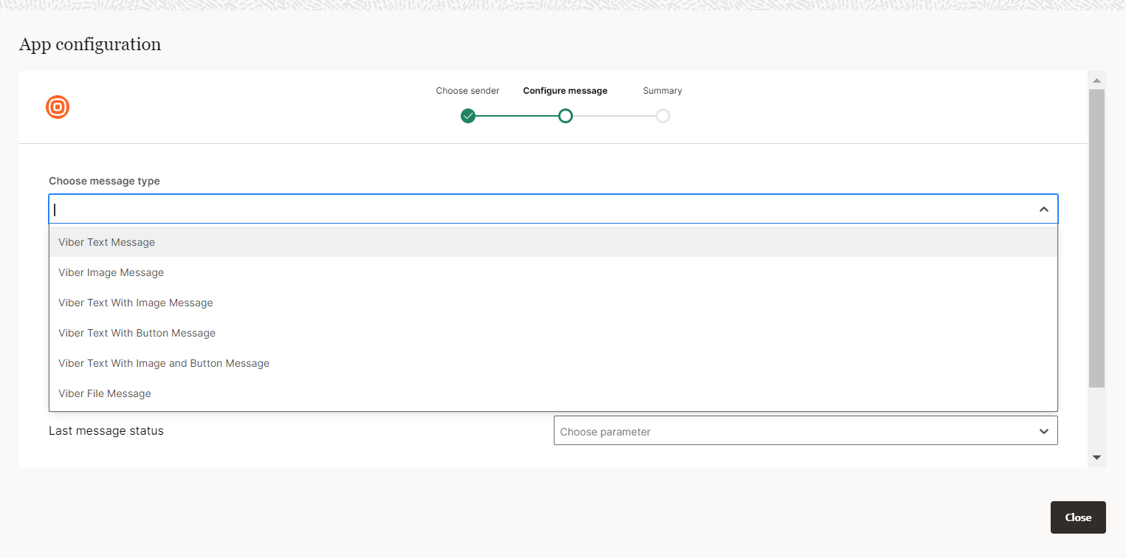Collapse the message type dropdown chevron
The width and height of the screenshot is (1126, 558).
coord(1044,210)
